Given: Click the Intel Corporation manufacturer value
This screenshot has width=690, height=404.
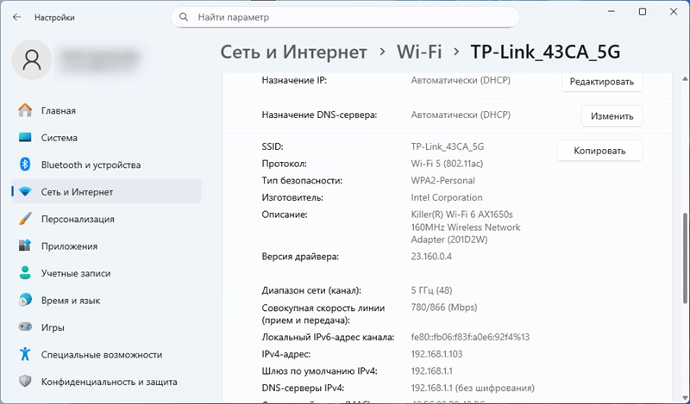Looking at the screenshot, I should [x=447, y=197].
